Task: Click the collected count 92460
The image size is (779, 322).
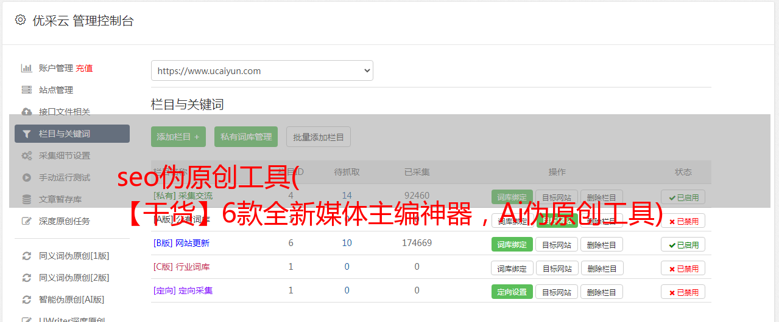Action: [x=417, y=196]
